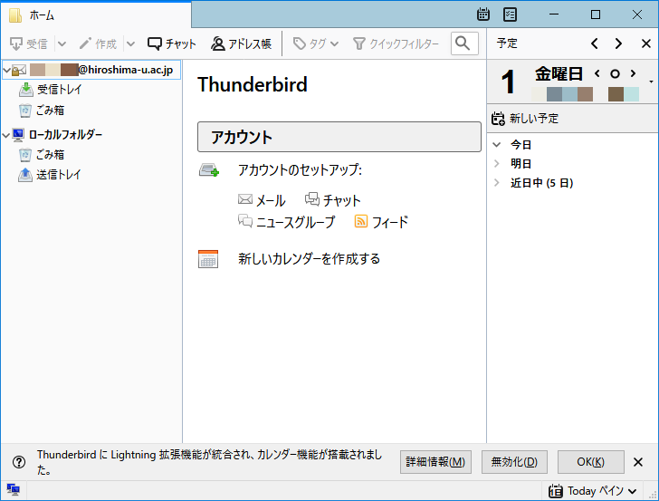Open the 受信 dropdown arrow

[x=62, y=43]
